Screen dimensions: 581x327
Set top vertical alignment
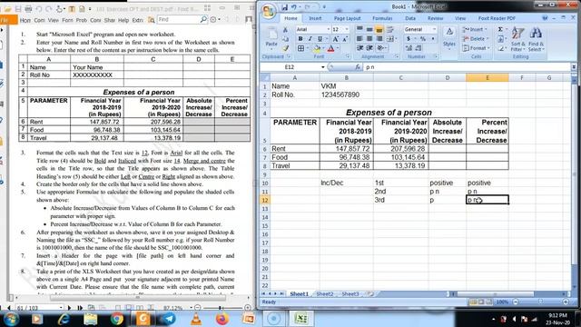point(359,29)
